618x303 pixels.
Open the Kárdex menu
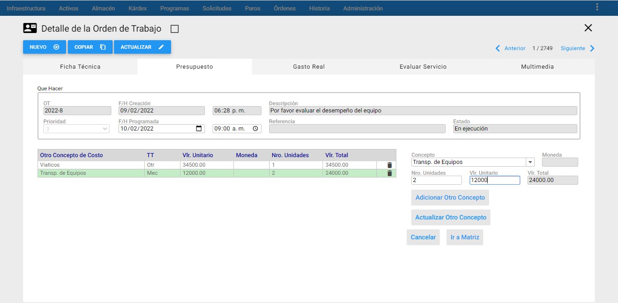pyautogui.click(x=138, y=8)
